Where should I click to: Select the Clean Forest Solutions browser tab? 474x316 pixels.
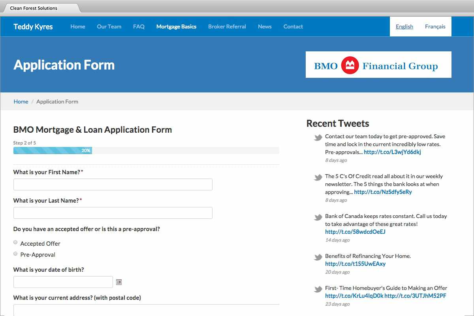39,8
